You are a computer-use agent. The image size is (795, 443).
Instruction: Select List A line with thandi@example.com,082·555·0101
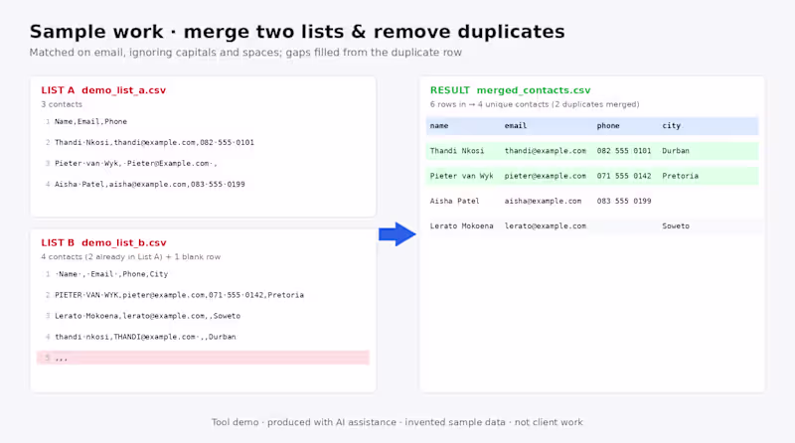point(154,142)
